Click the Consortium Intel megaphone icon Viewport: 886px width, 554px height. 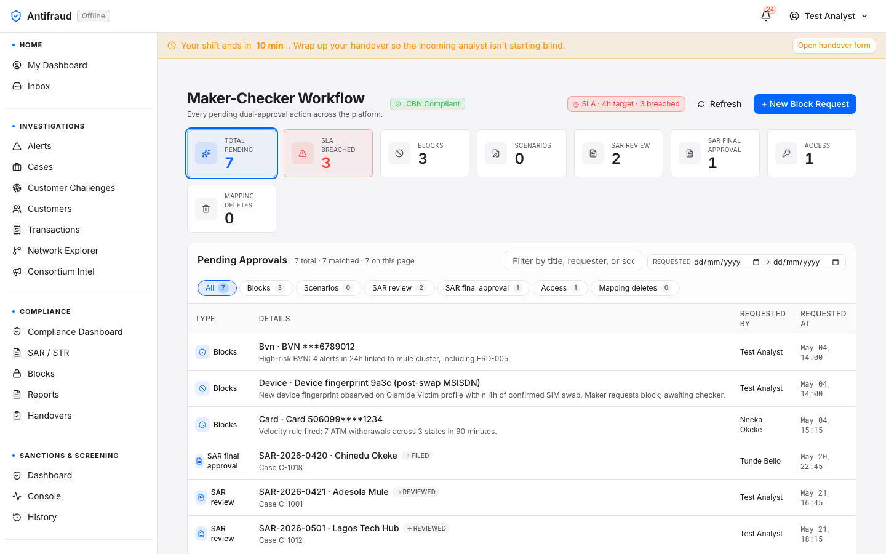coord(17,271)
